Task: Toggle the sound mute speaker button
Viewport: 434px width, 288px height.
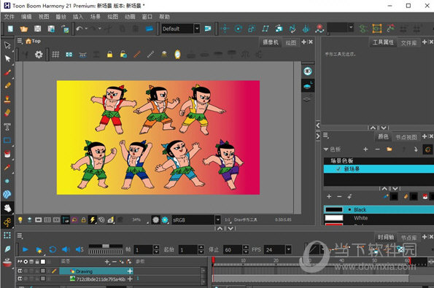Action: pos(66,249)
